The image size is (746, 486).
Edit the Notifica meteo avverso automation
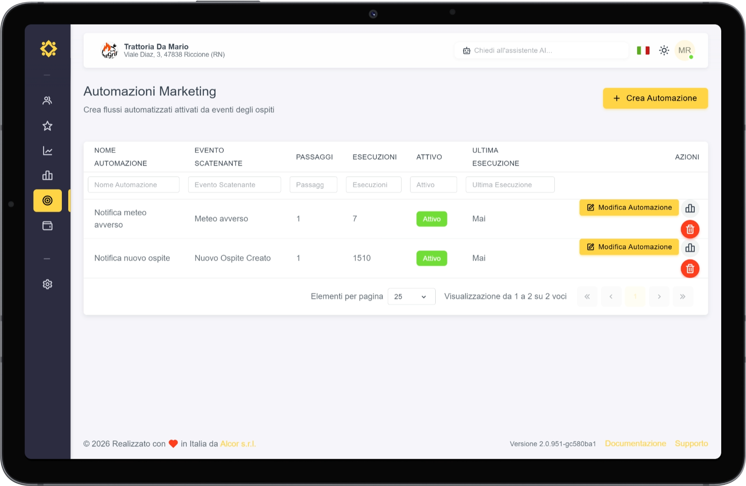click(x=629, y=208)
